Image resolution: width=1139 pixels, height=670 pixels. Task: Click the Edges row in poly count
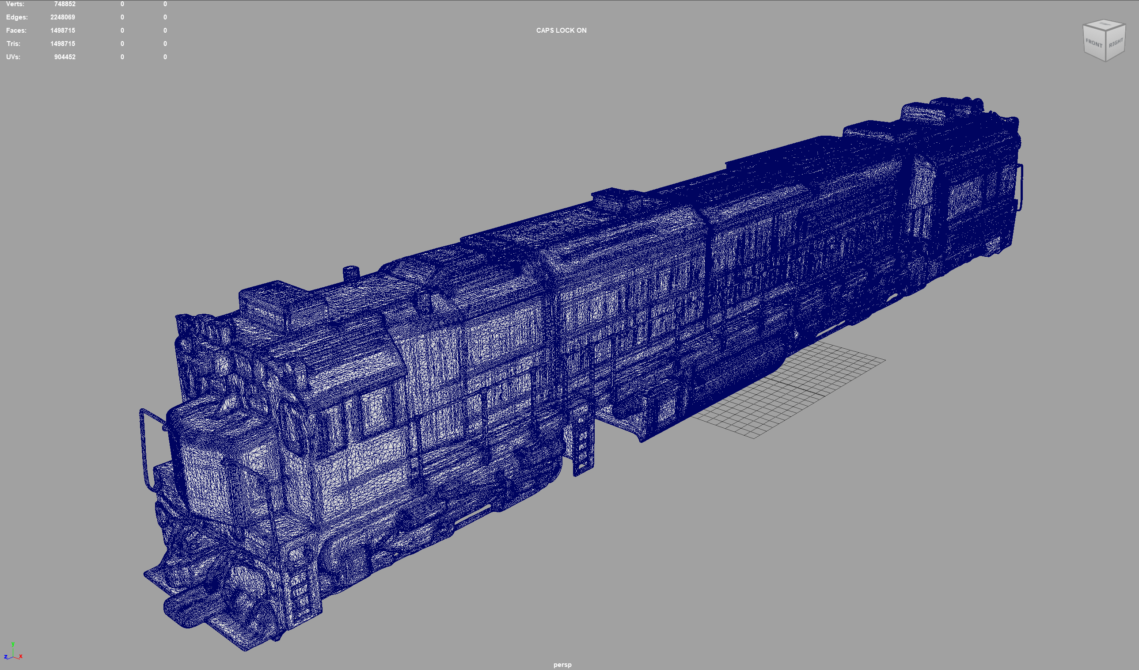[17, 17]
